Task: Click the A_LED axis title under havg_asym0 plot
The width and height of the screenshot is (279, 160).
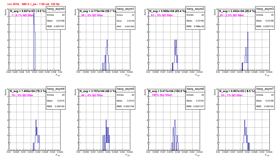Action: [x=58, y=75]
